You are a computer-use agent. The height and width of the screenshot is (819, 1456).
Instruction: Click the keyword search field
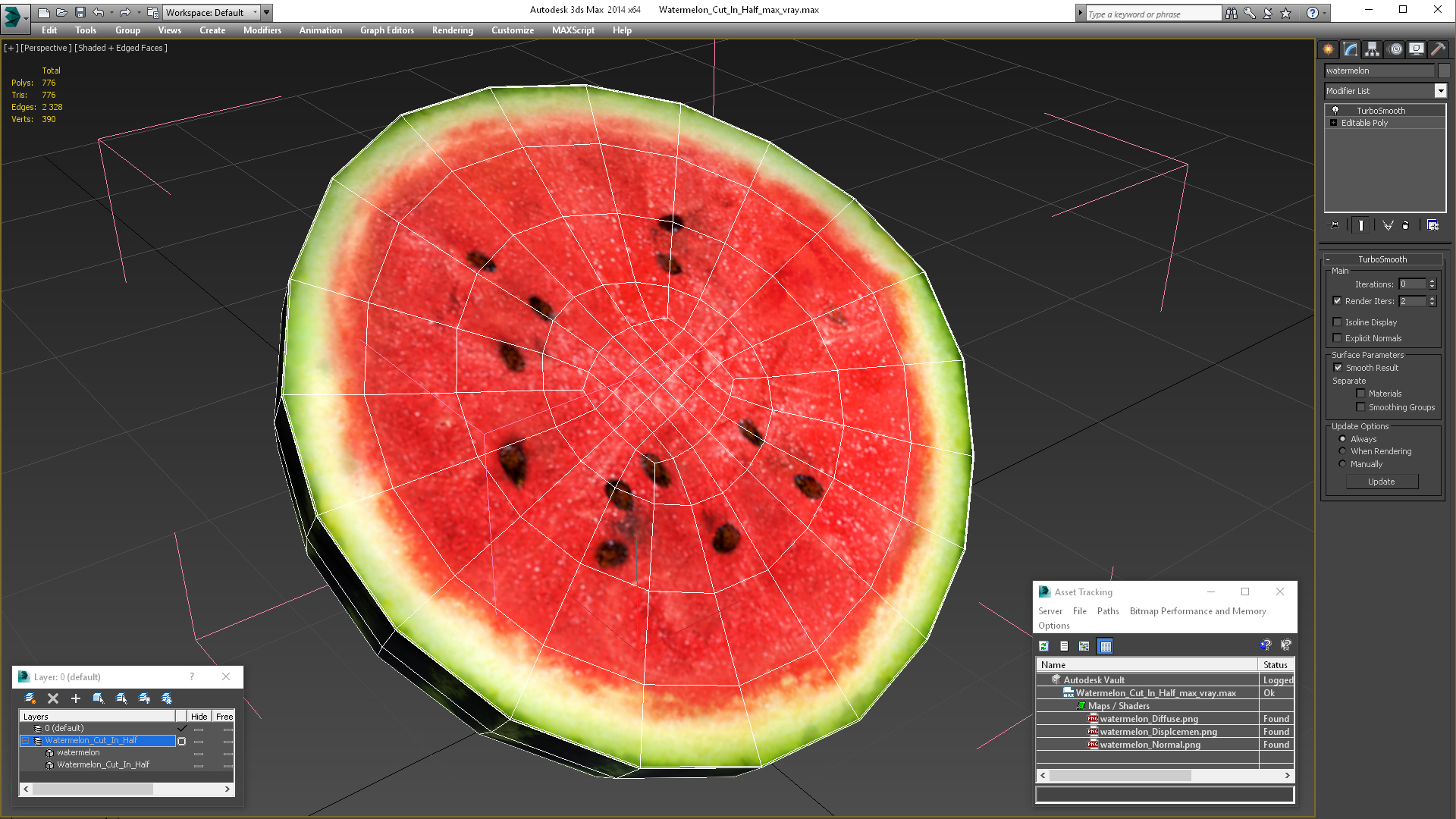pyautogui.click(x=1153, y=14)
